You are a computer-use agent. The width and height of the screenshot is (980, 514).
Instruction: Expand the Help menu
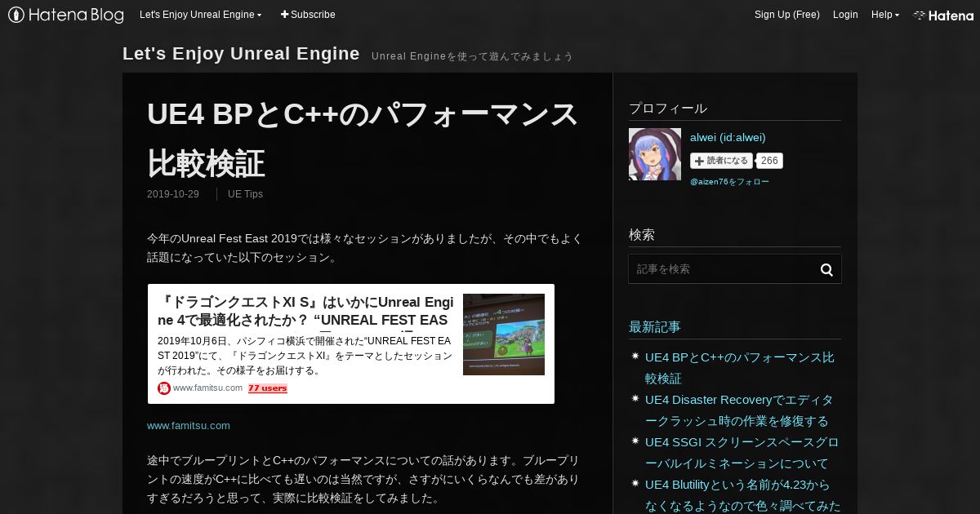click(x=885, y=15)
